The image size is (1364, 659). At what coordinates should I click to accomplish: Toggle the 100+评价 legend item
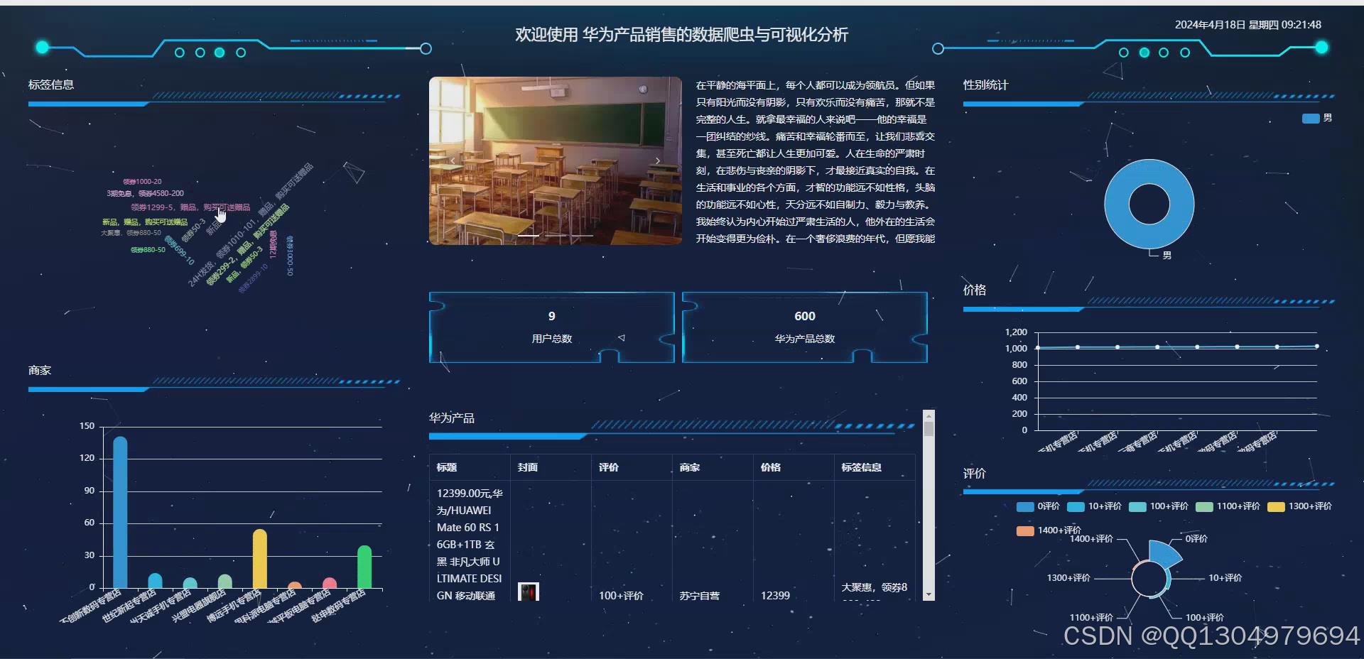[1158, 506]
